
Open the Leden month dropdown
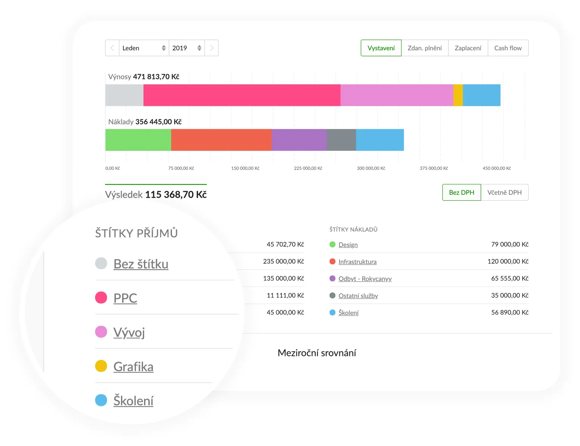tap(144, 48)
